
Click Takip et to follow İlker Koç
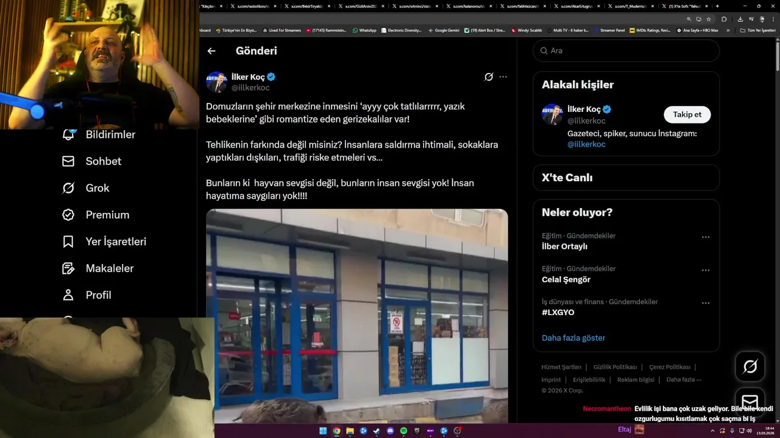tap(687, 114)
